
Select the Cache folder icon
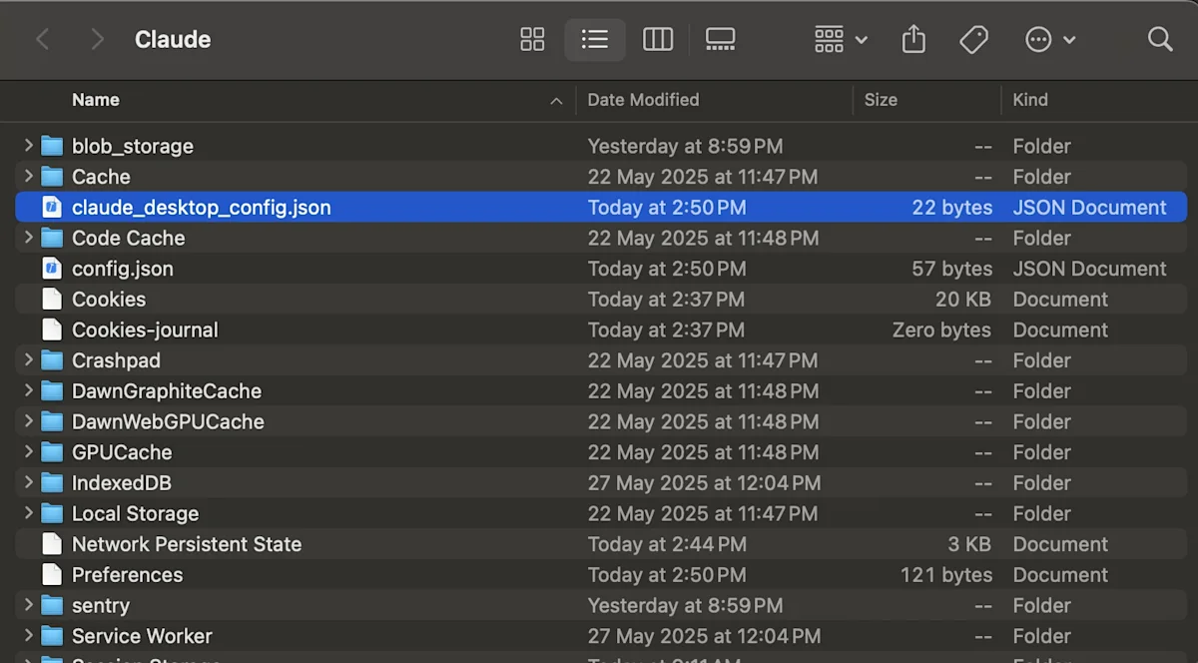pos(52,177)
